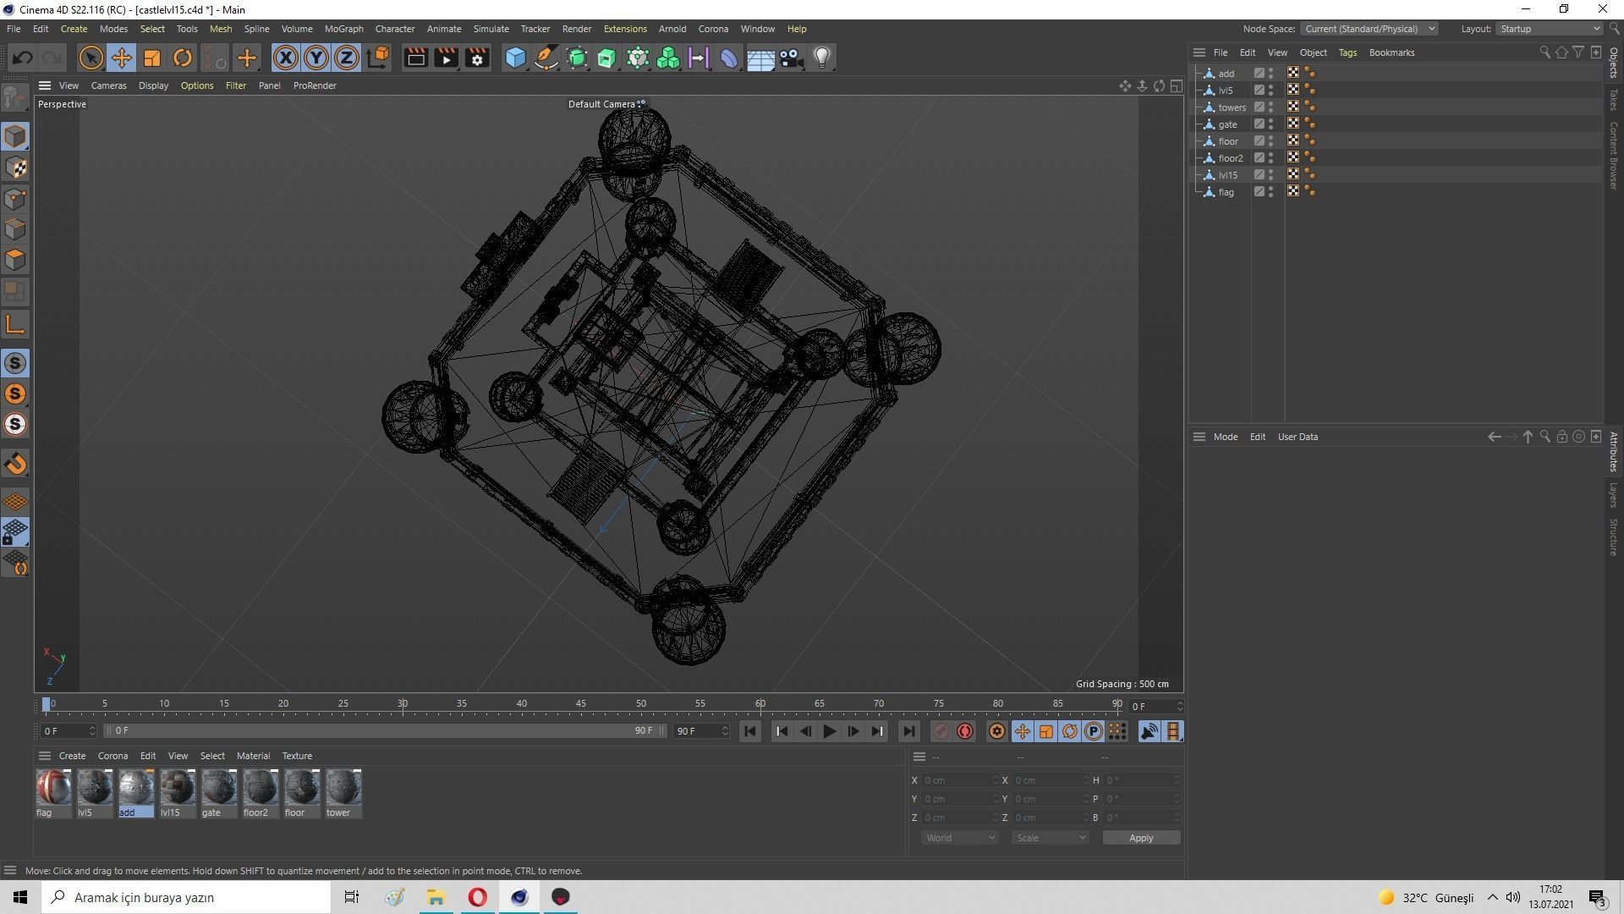Switch to Texture mode
Viewport: 1624px width, 914px height.
tap(15, 168)
